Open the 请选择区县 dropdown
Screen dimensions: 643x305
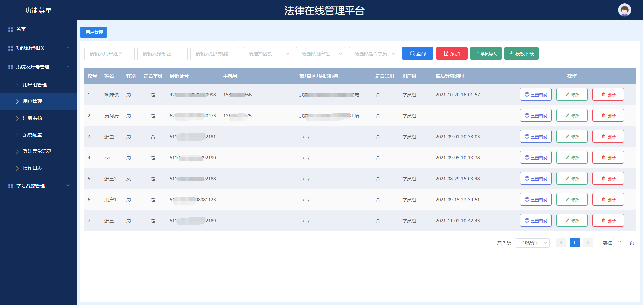(x=268, y=54)
